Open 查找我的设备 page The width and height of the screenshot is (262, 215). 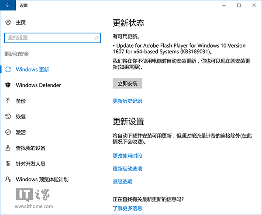pyautogui.click(x=31, y=148)
